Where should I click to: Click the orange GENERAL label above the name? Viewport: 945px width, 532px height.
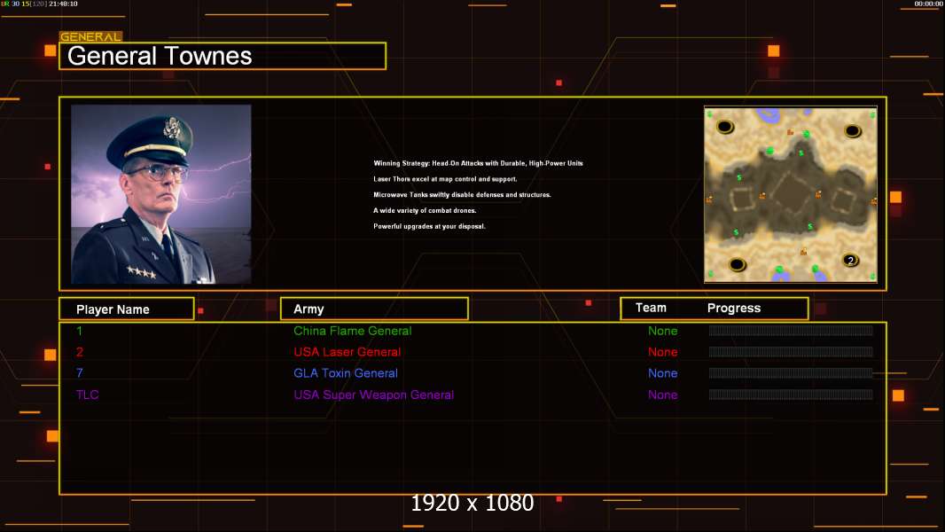90,36
